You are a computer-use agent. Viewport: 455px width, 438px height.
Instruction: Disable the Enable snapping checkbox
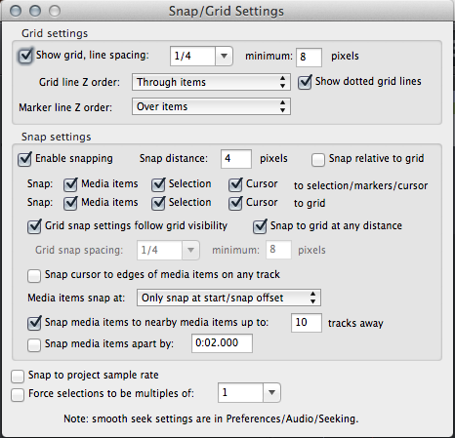point(24,159)
